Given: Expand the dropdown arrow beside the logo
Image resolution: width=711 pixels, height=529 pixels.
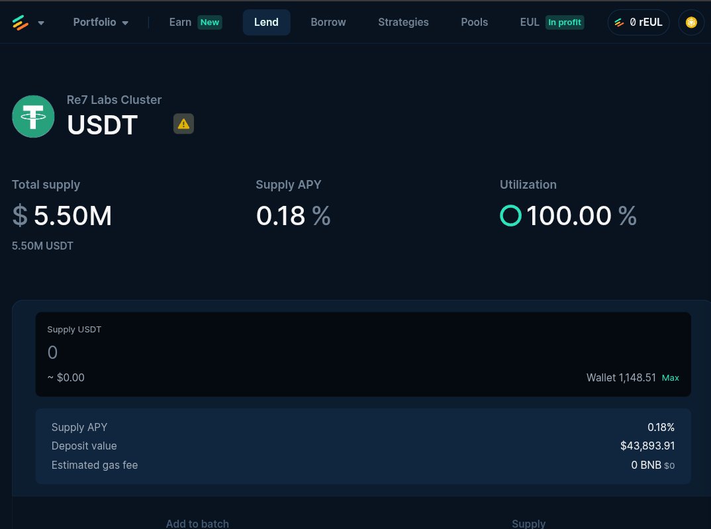Looking at the screenshot, I should (41, 23).
